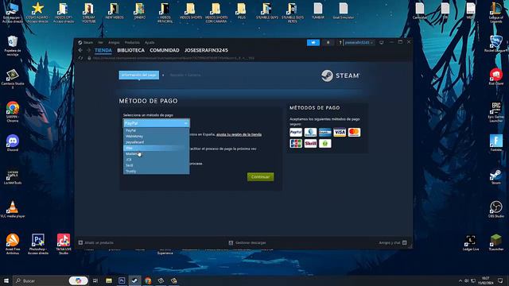This screenshot has width=509, height=286.
Task: Follow the store region adjustment link
Action: [x=239, y=134]
